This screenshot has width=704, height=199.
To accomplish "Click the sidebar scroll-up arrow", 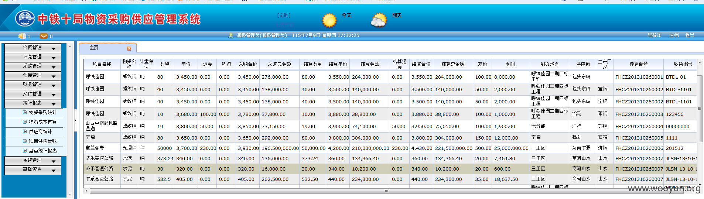I will (x=69, y=47).
